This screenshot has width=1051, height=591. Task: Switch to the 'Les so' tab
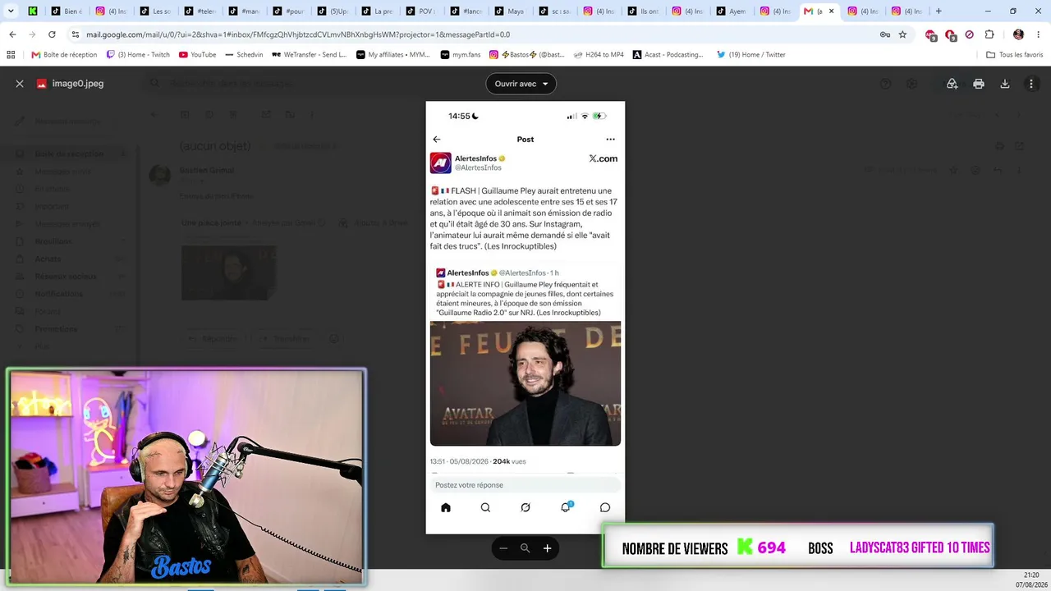[x=155, y=11]
